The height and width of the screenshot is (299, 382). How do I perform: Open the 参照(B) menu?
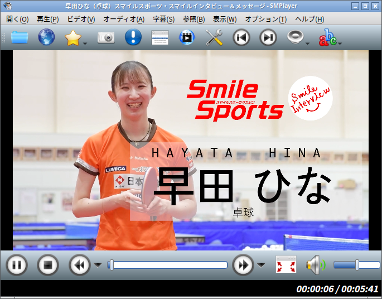point(194,19)
